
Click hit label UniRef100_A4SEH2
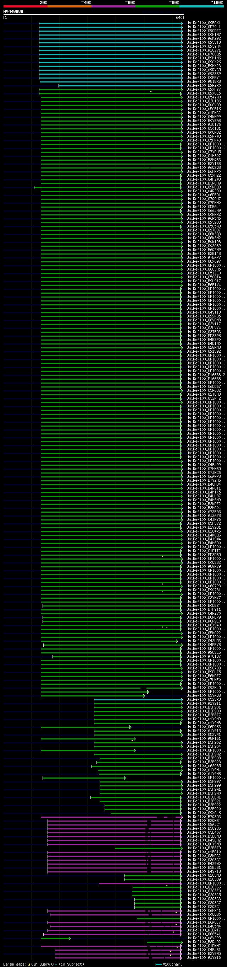coord(204,840)
